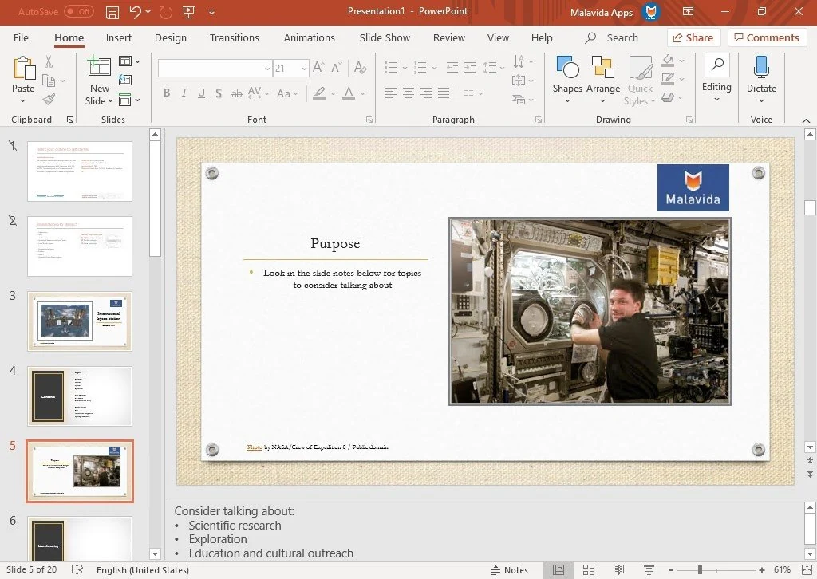
Task: Click Zoom in plus button
Action: tap(762, 570)
